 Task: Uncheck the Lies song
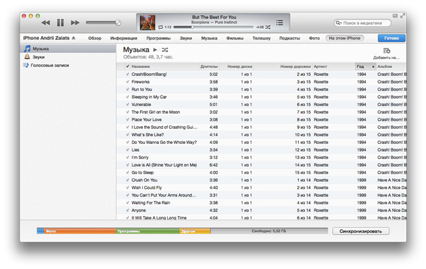click(x=127, y=150)
